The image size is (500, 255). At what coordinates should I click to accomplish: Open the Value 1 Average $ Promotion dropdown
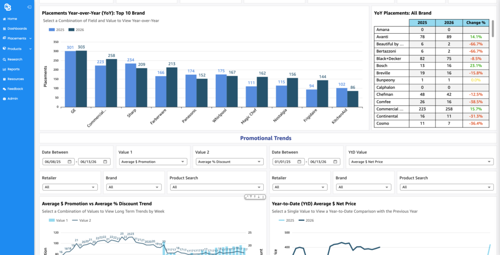(x=153, y=162)
